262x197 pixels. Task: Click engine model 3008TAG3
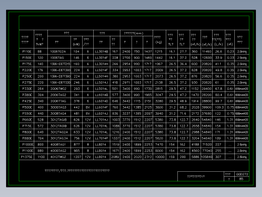tap(58, 108)
